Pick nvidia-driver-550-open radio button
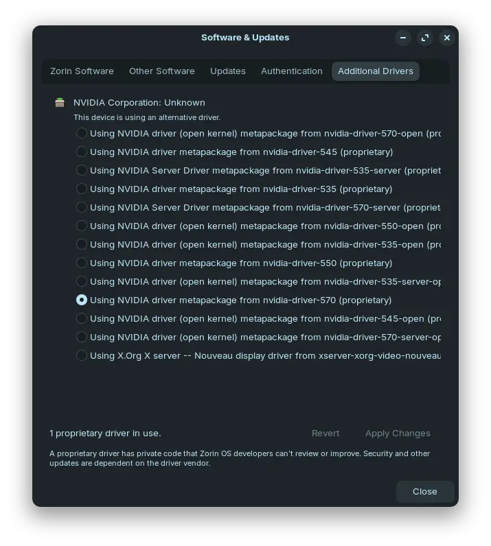This screenshot has width=491, height=546. click(82, 226)
